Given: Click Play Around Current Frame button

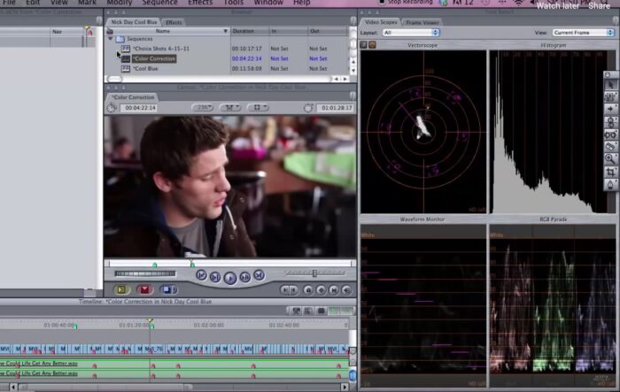Looking at the screenshot, I should [x=244, y=277].
